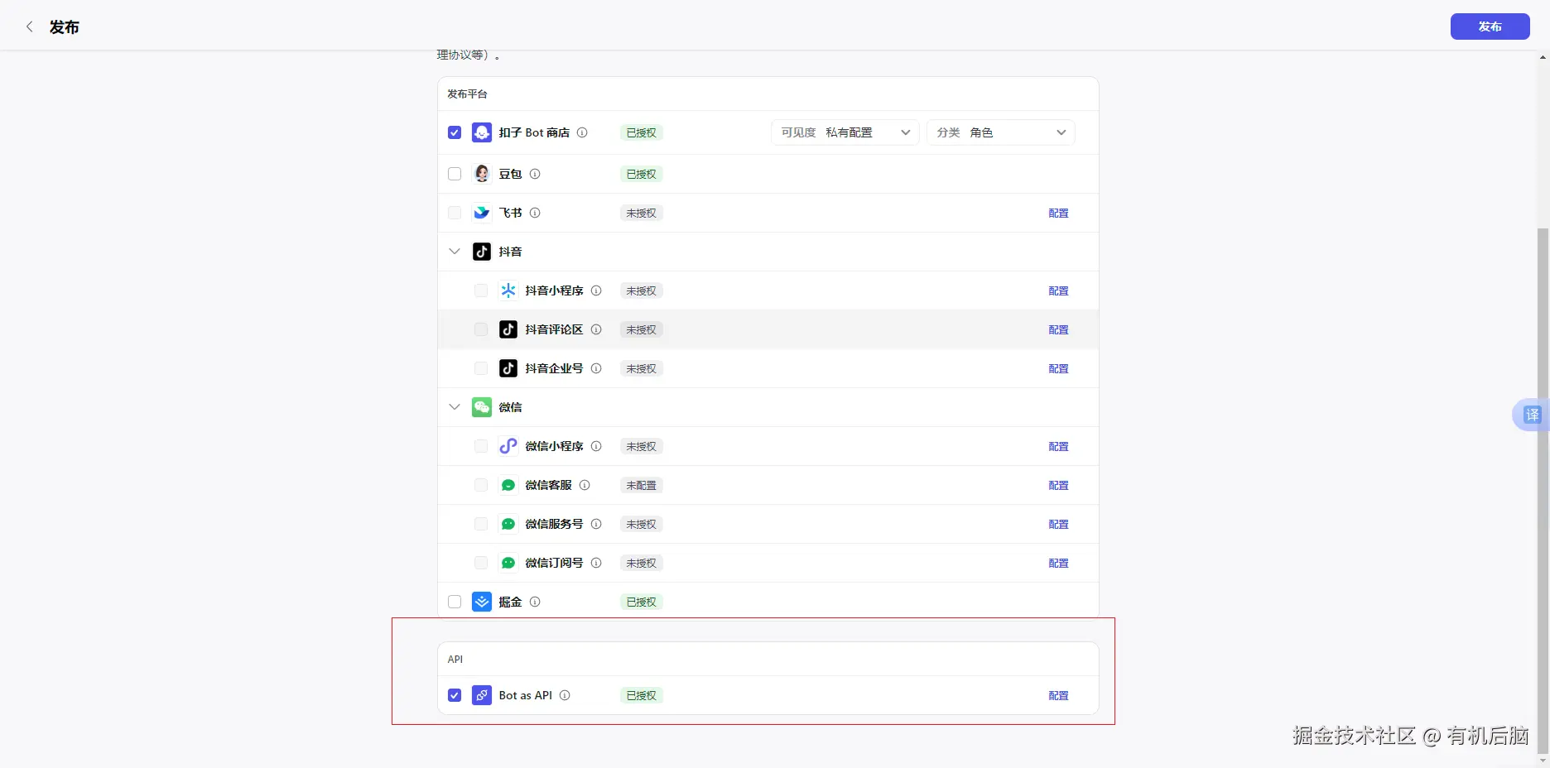Click 配置 link for 微信小程序
Viewport: 1550px width, 768px height.
click(x=1058, y=446)
